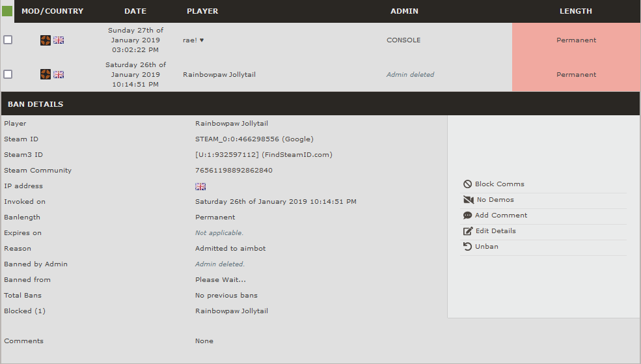
Task: Click Admin deleted. value under Banned by Admin
Action: [x=219, y=264]
